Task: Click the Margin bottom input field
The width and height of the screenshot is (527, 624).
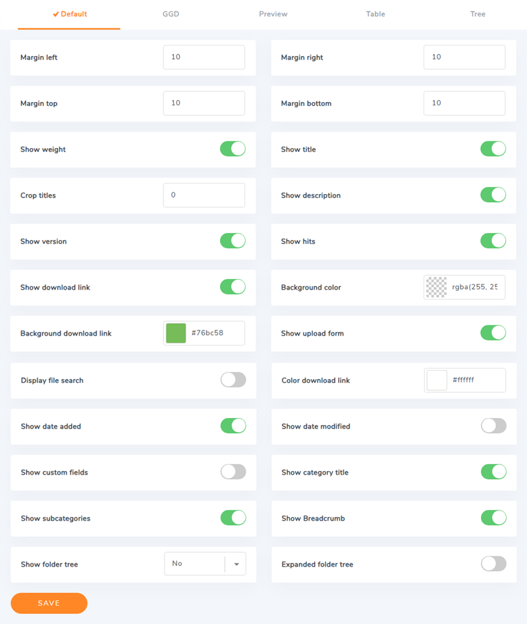Action: pyautogui.click(x=464, y=103)
